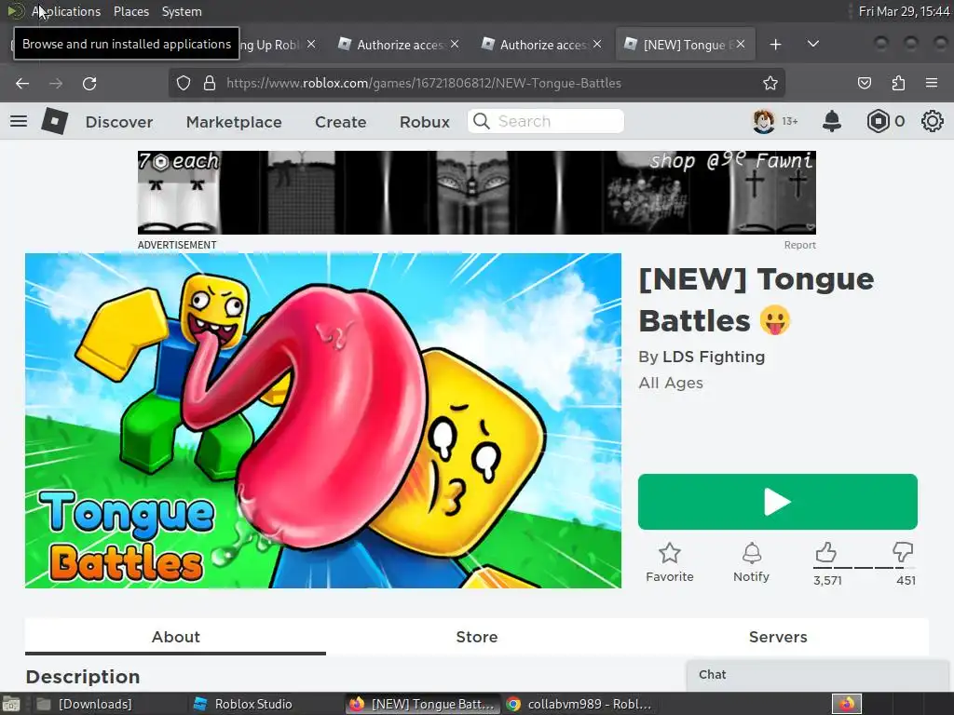Open the Firefox extensions icon
The image size is (954, 715).
[x=898, y=83]
